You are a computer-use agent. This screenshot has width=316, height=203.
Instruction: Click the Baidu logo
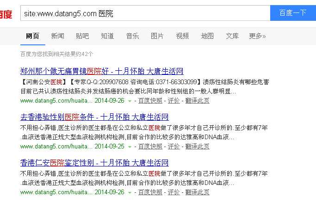pos(6,14)
